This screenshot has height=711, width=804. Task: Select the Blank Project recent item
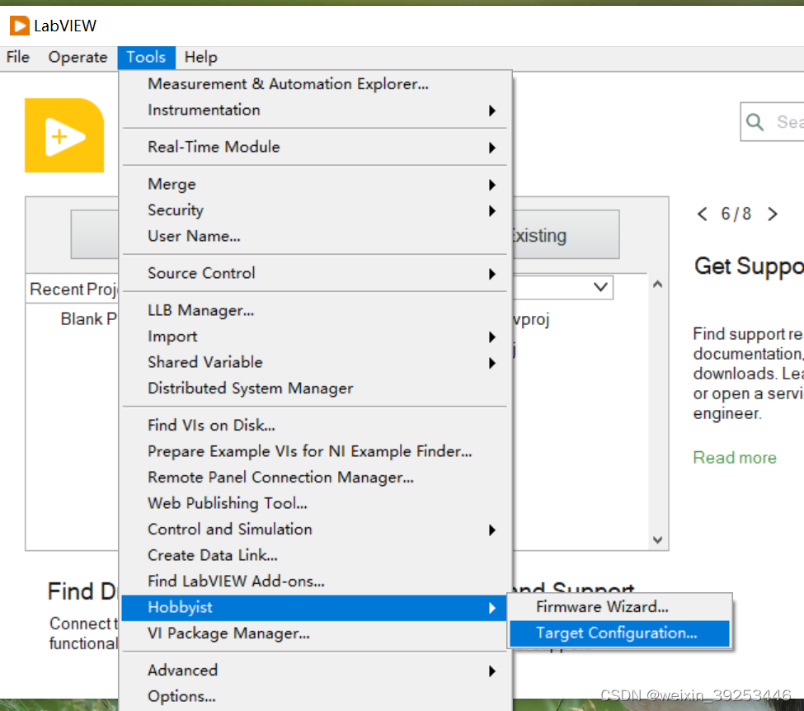click(89, 319)
